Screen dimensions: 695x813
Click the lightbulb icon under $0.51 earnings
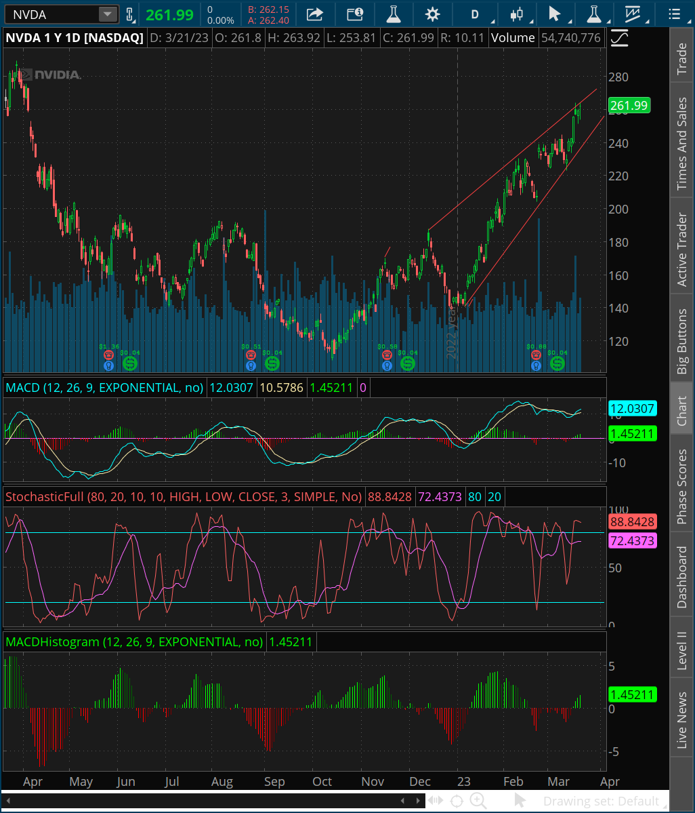click(251, 365)
